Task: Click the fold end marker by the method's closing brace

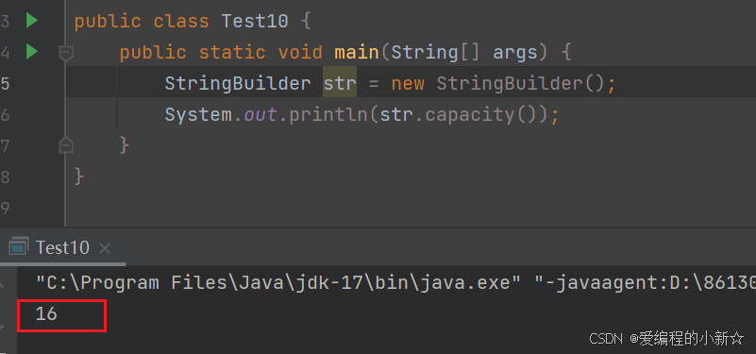Action: [x=65, y=145]
